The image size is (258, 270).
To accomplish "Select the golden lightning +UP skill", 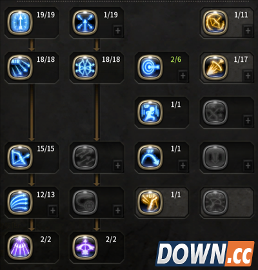I will [x=150, y=202].
